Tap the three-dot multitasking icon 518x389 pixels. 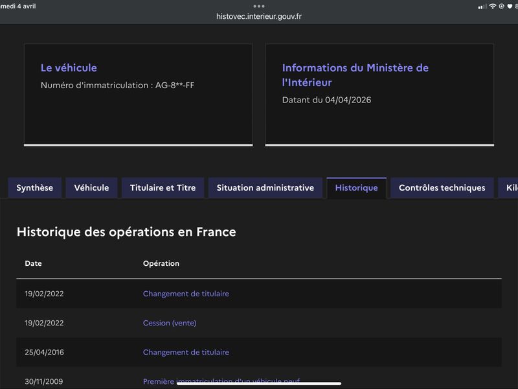[x=259, y=6]
